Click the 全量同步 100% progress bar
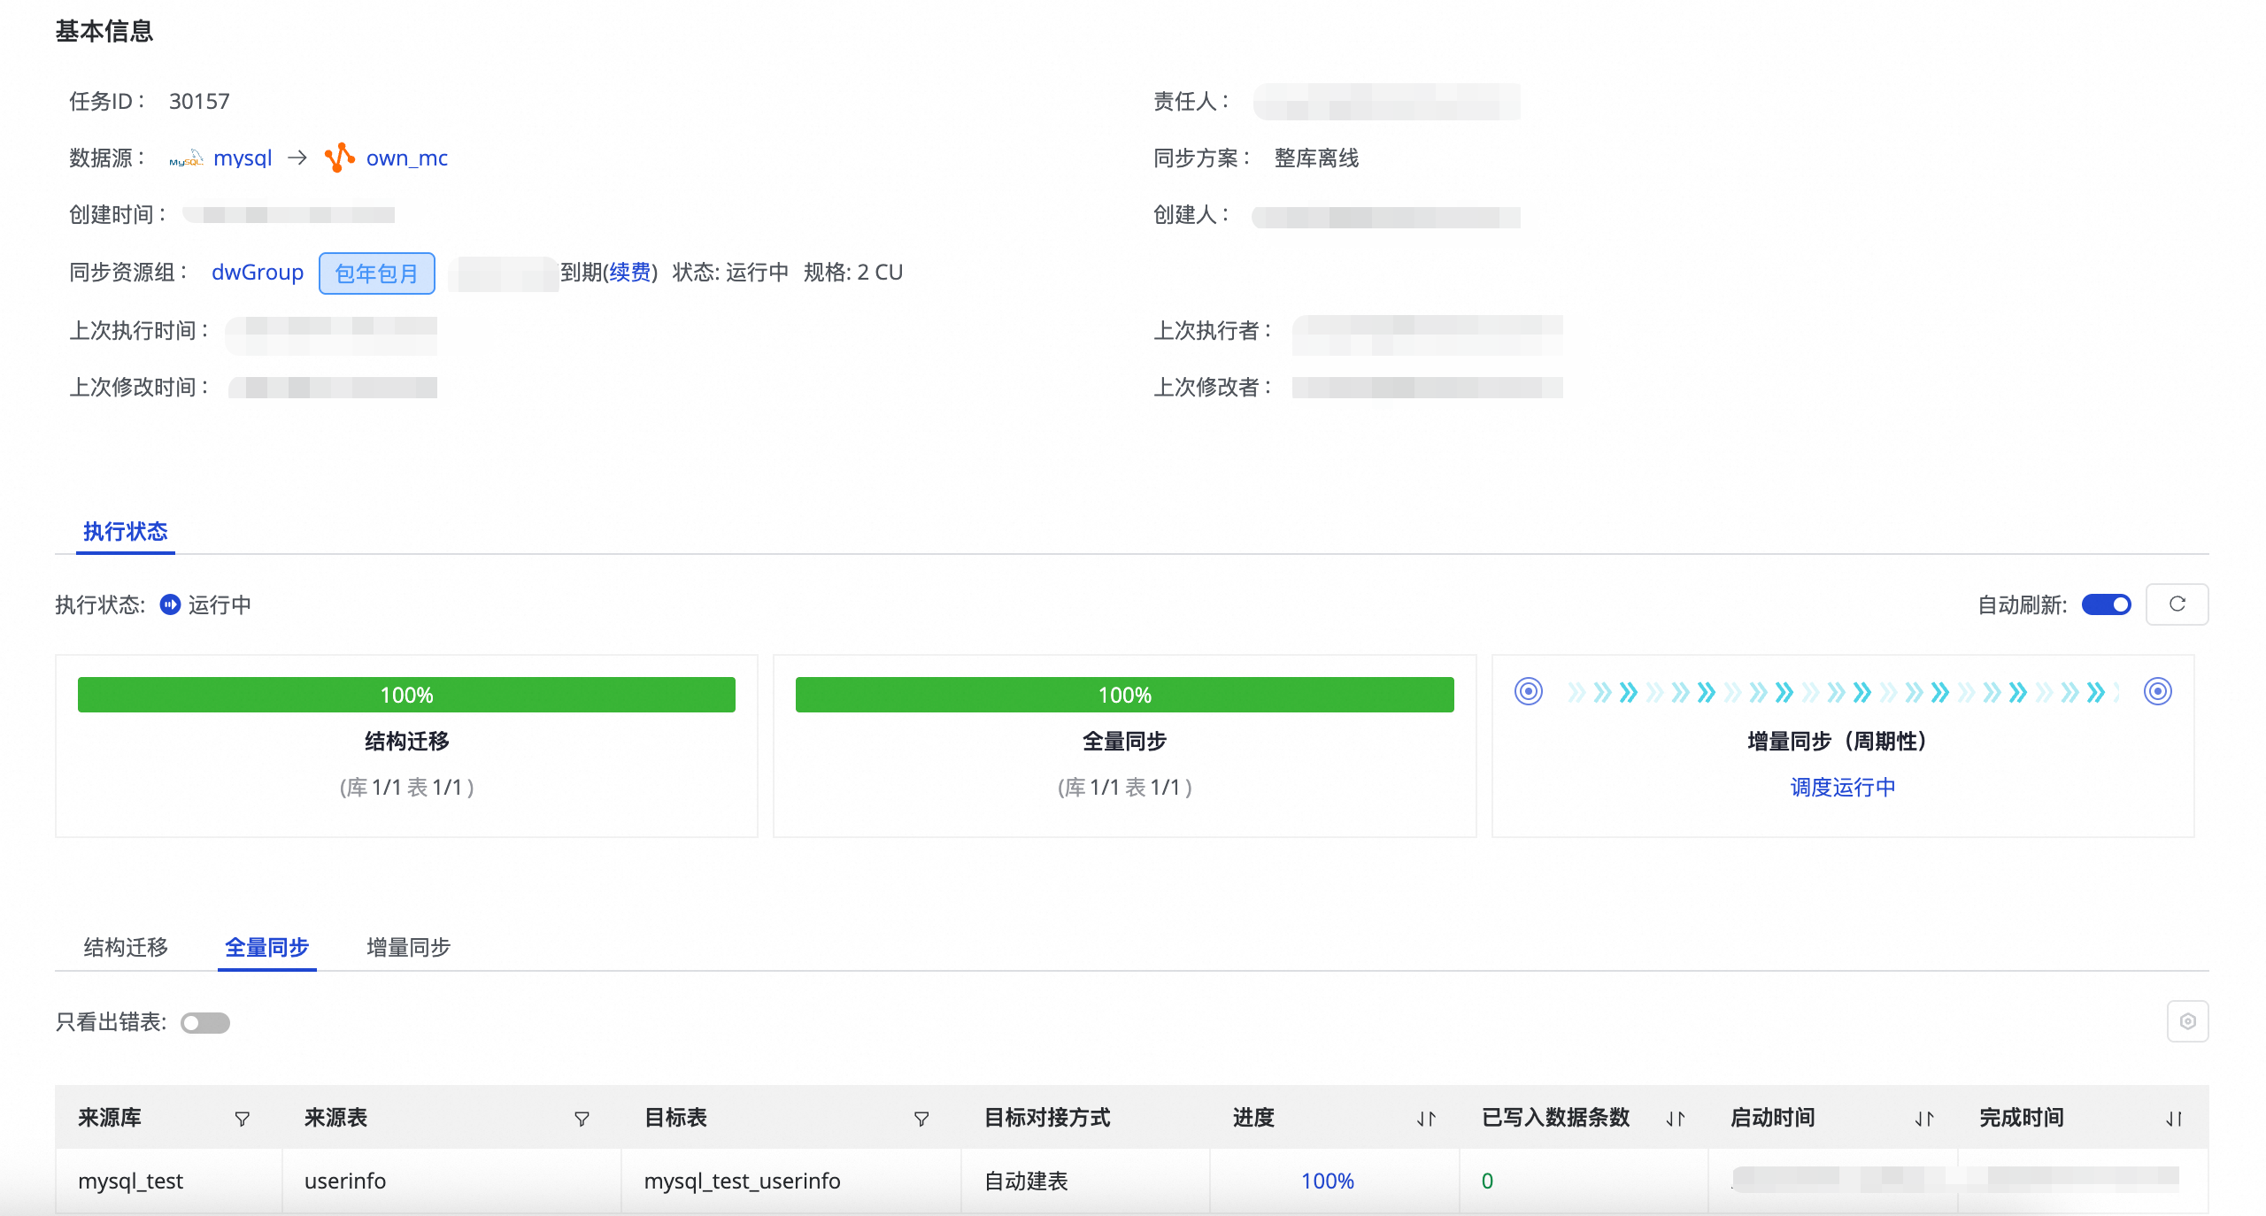Viewport: 2266px width, 1216px height. click(x=1124, y=695)
